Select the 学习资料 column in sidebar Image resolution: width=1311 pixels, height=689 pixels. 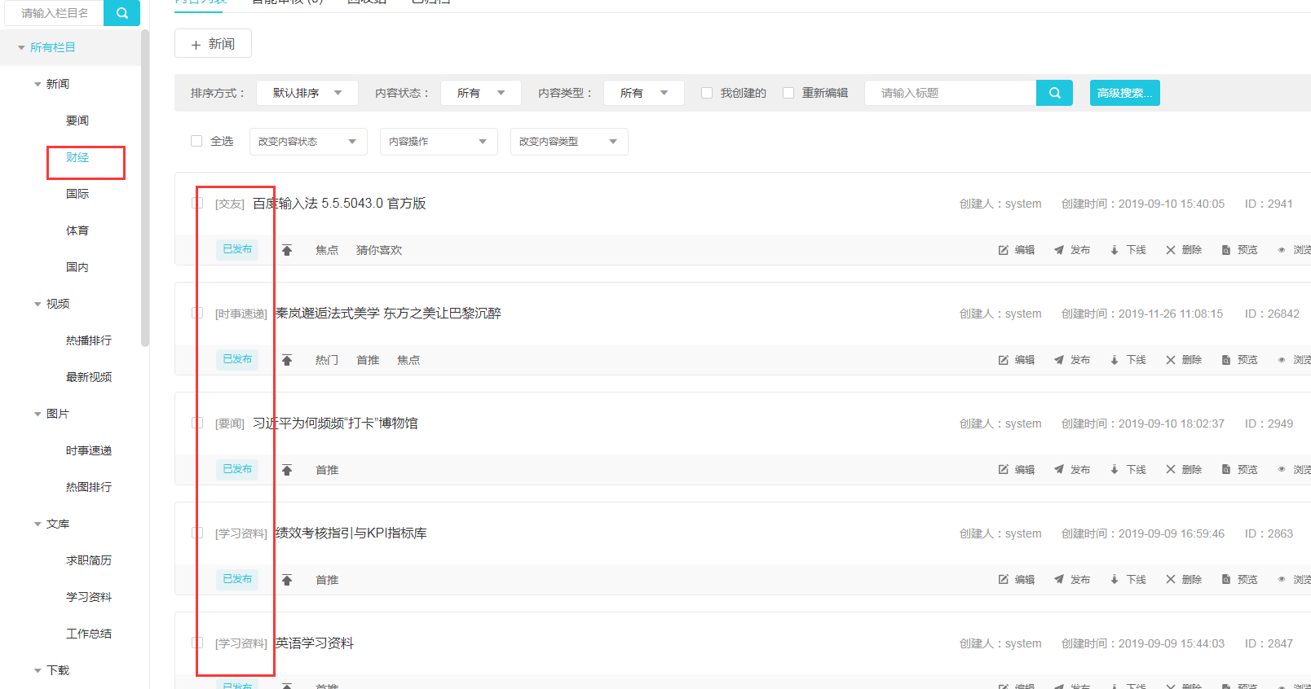pyautogui.click(x=89, y=597)
